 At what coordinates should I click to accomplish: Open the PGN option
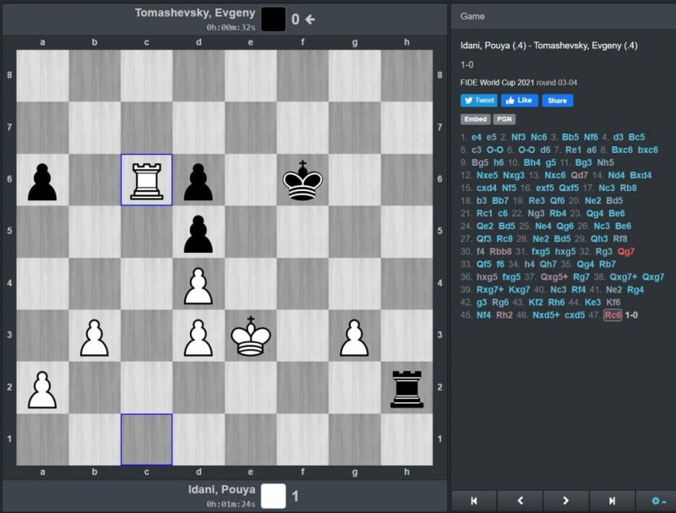pyautogui.click(x=504, y=120)
